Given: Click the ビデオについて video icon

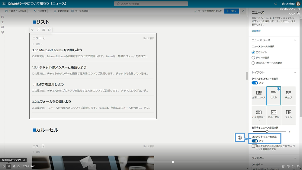Looking at the screenshot, I should (x=298, y=9).
